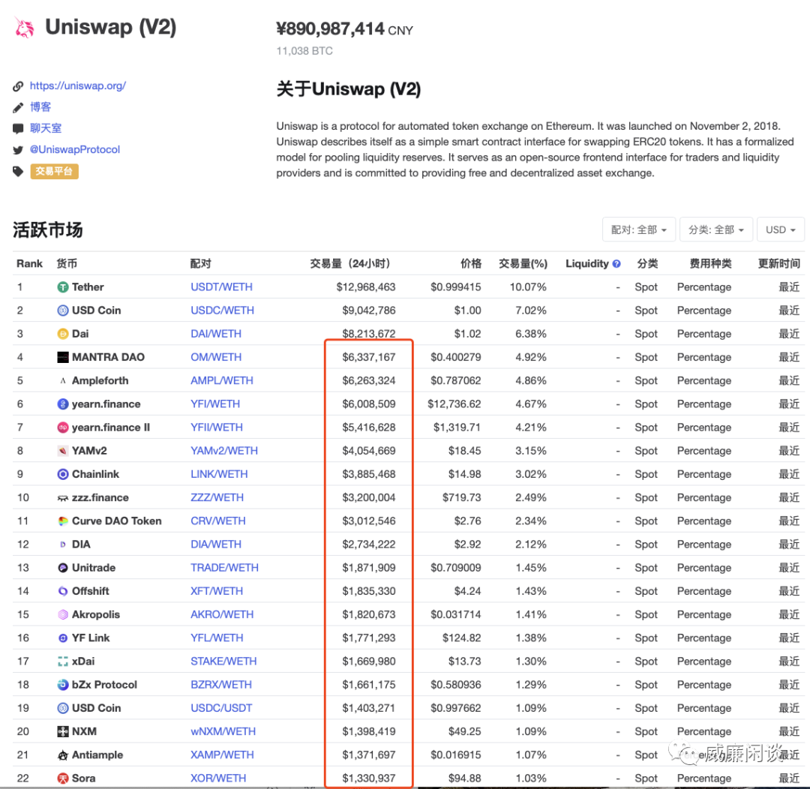Open the USDT/WETH pair link
This screenshot has width=810, height=789.
point(221,287)
